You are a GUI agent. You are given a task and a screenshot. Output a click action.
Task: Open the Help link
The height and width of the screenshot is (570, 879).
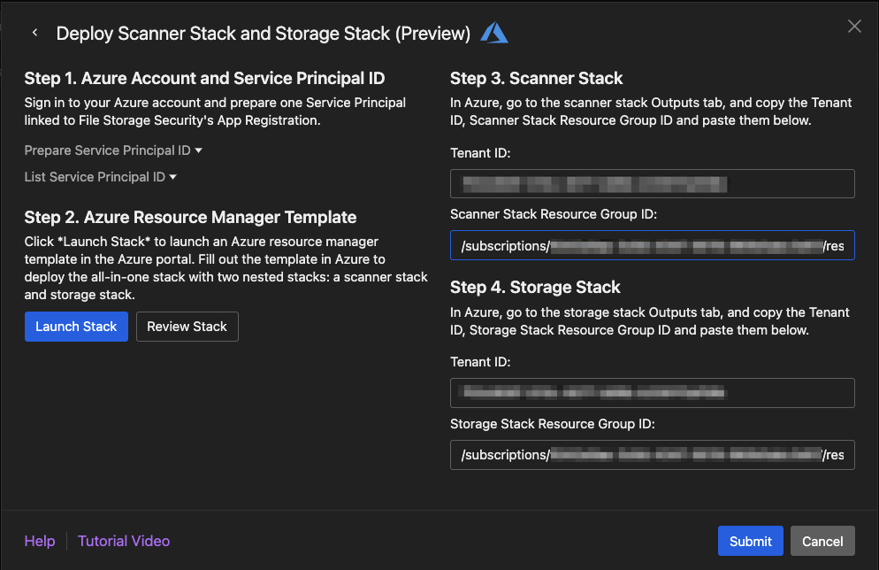(40, 541)
